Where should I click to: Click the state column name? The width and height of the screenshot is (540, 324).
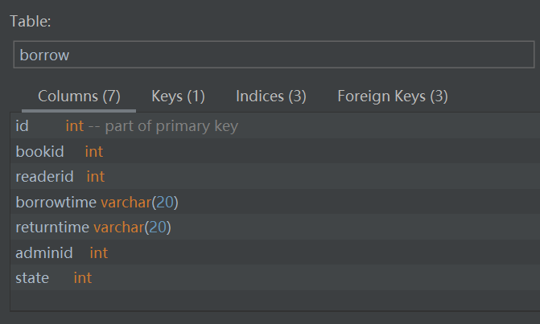(32, 278)
